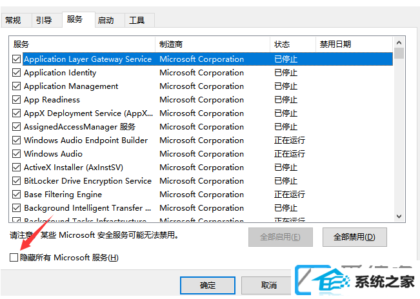The image size is (420, 299).
Task: Uncheck the App Readiness checkbox
Action: click(16, 100)
